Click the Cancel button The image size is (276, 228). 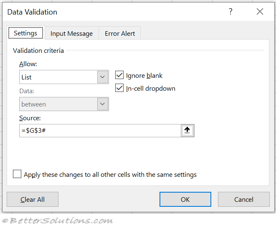(x=243, y=199)
